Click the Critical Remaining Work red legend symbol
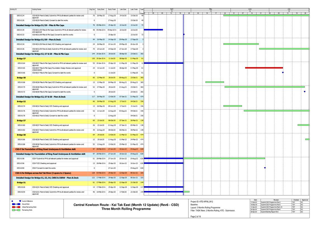 pos(16,207)
